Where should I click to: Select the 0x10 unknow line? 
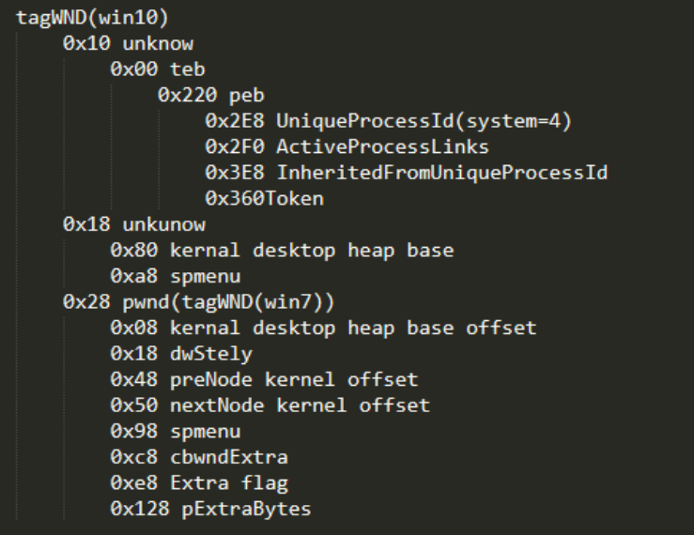tap(128, 43)
